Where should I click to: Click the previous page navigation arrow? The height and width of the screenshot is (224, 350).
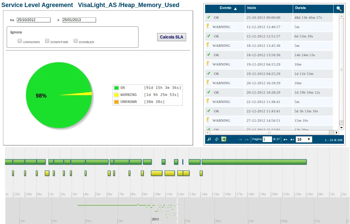pyautogui.click(x=246, y=139)
